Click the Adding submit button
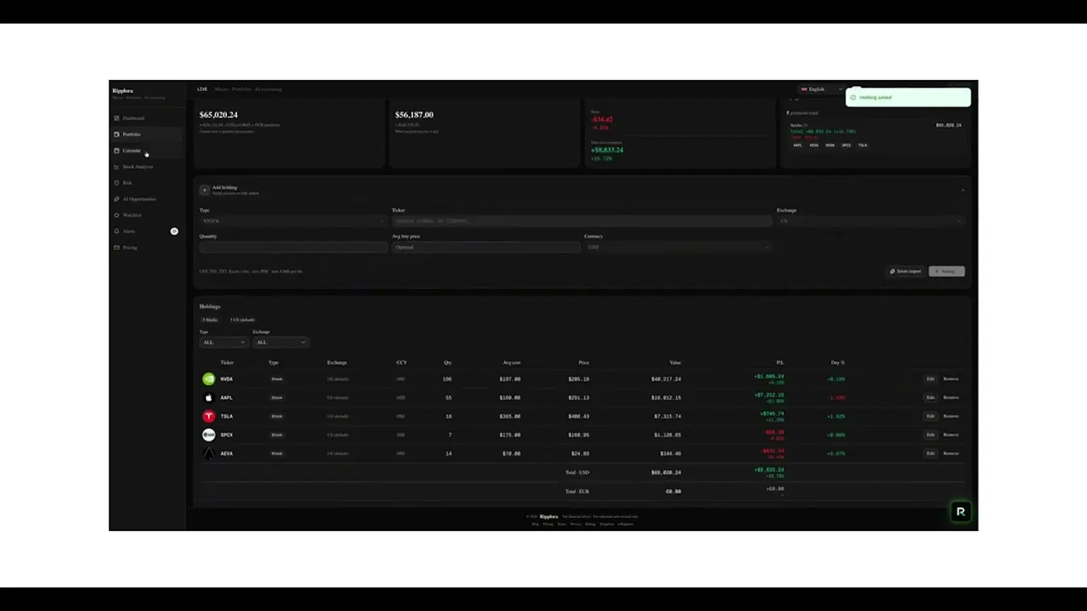The image size is (1087, 611). pyautogui.click(x=947, y=272)
